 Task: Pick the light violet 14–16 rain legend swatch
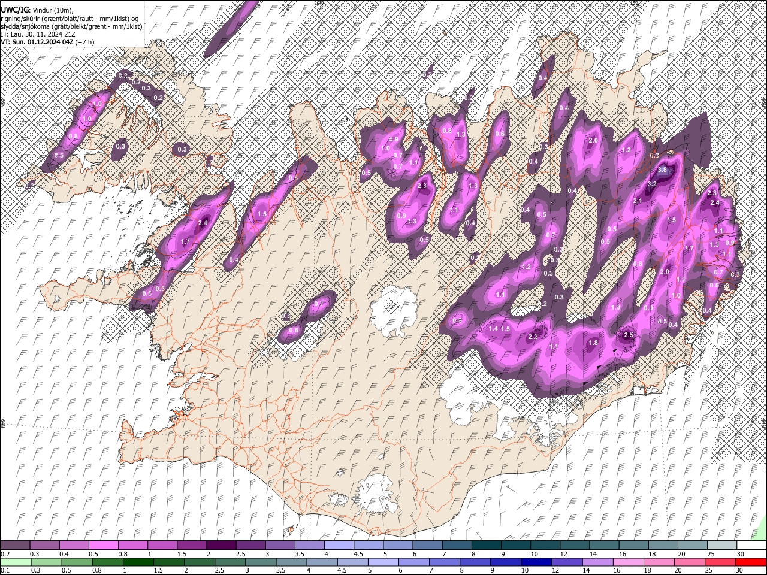tap(597, 562)
